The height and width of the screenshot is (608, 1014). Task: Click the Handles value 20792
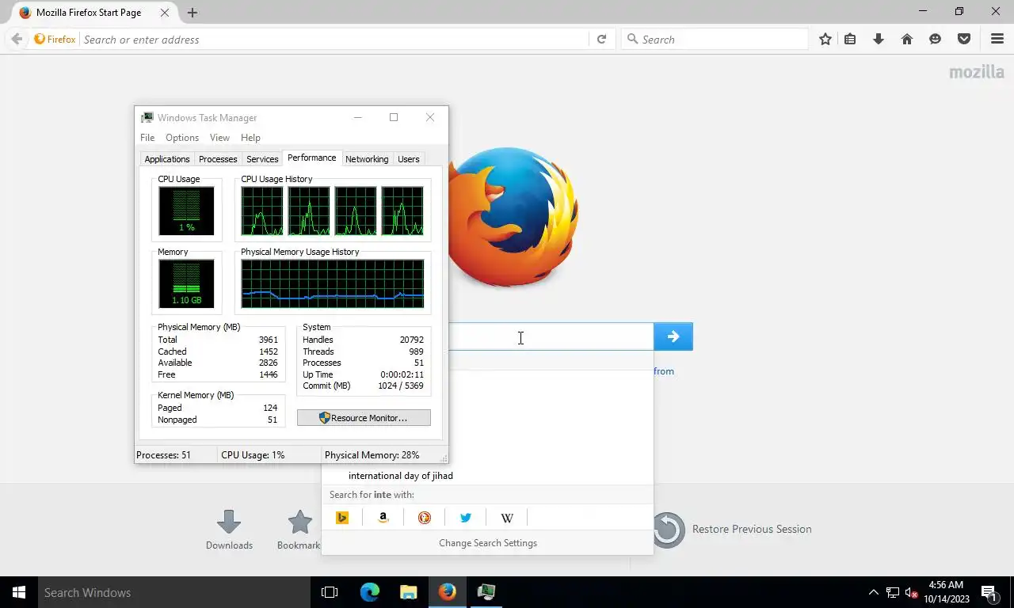[x=411, y=340]
